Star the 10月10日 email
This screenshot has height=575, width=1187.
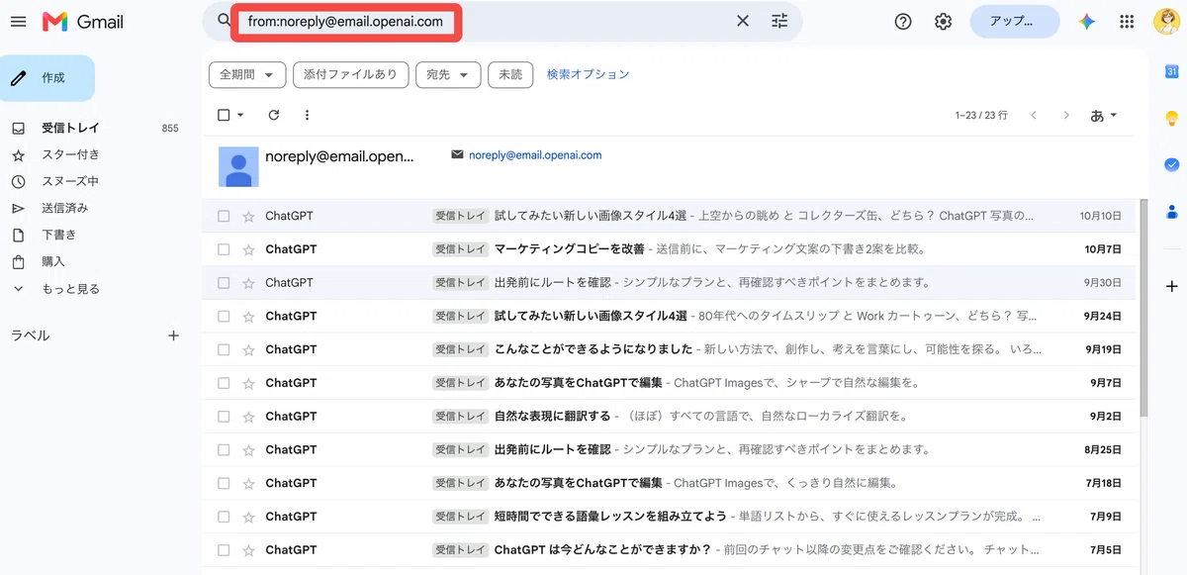[x=248, y=216]
